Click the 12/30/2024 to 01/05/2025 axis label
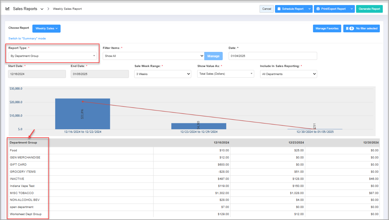Viewport: 389px width, 220px height. click(315, 132)
